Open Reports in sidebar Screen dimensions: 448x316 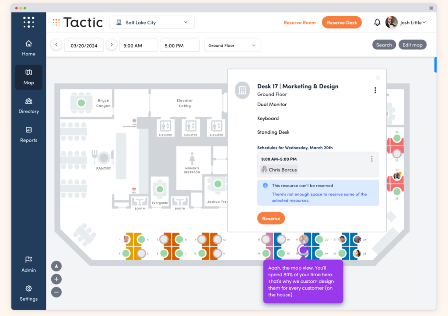[28, 135]
